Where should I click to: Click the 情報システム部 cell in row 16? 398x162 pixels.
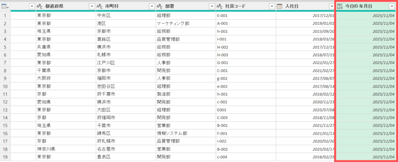[x=173, y=133]
